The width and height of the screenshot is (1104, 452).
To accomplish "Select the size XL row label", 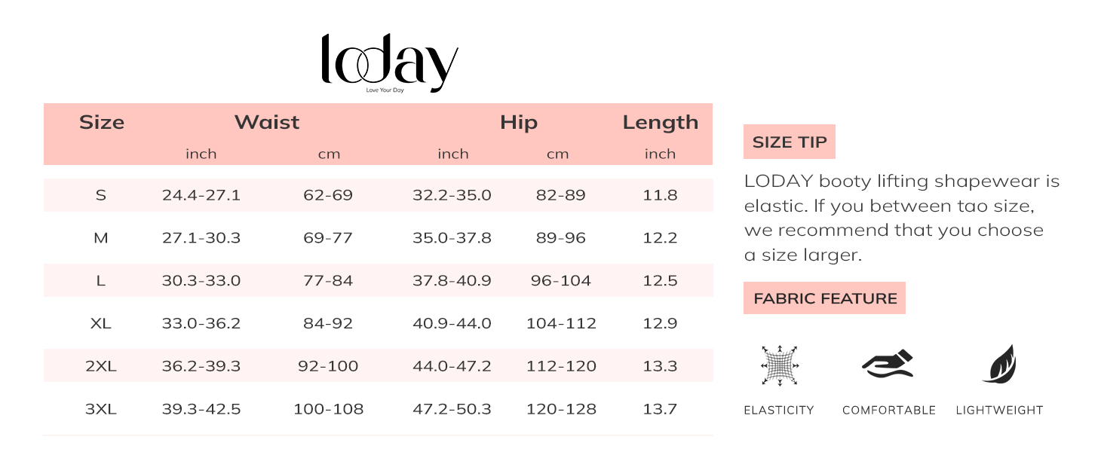I will click(x=100, y=323).
